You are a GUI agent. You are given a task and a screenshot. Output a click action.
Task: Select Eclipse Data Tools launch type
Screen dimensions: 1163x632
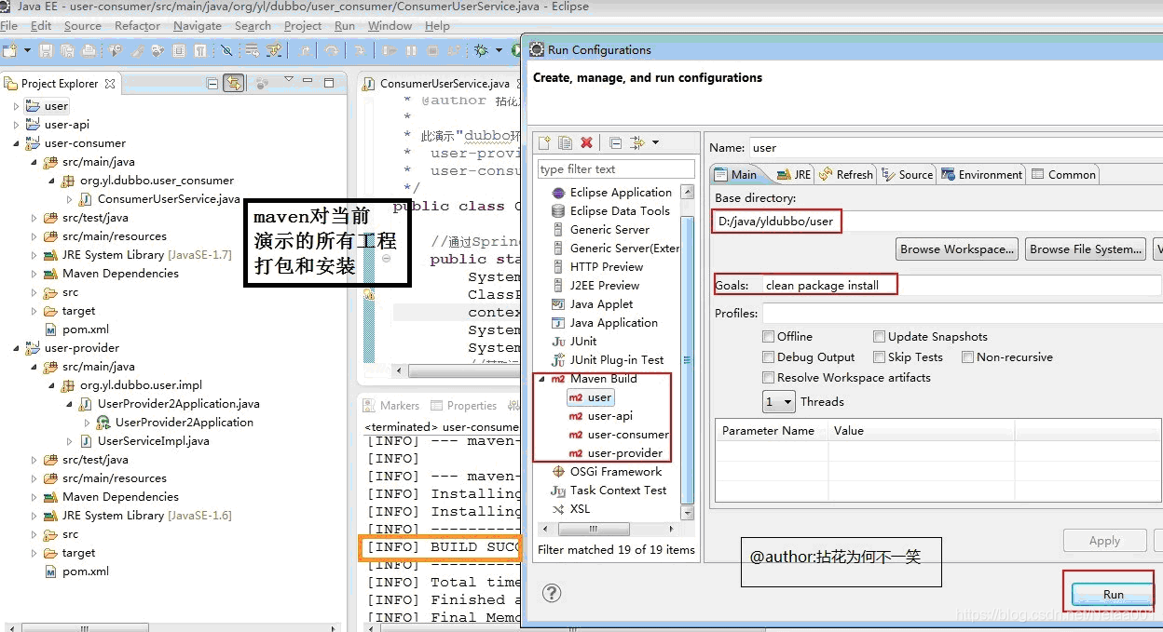(610, 211)
